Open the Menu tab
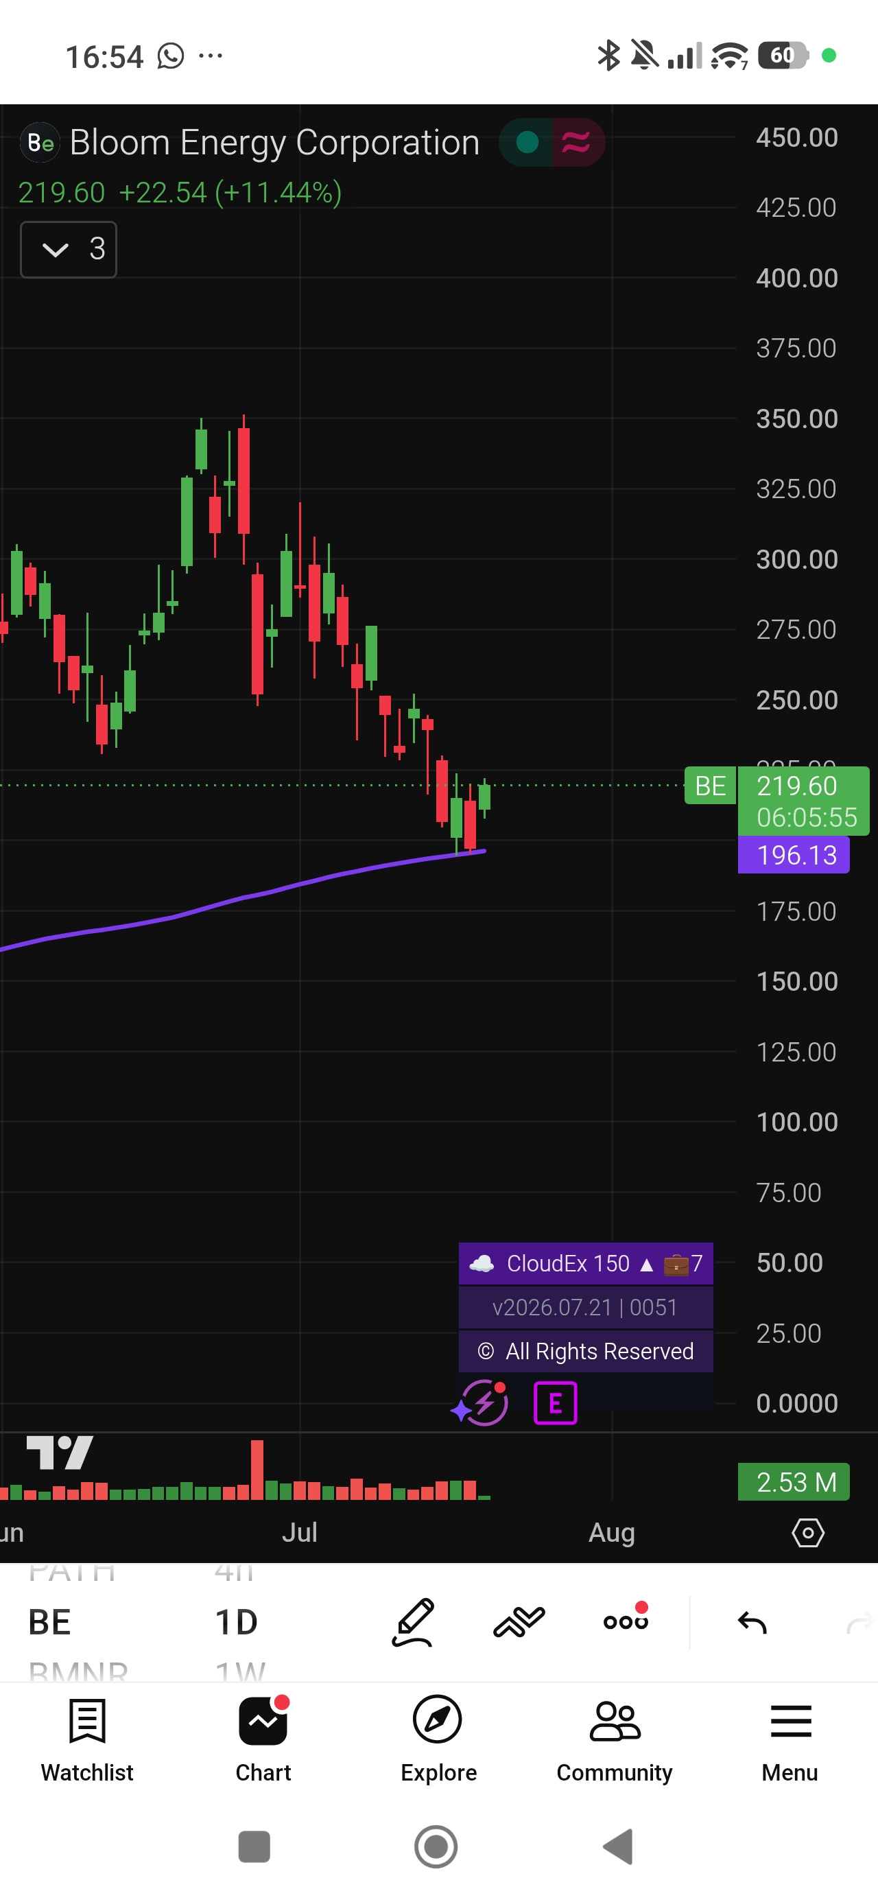Image resolution: width=878 pixels, height=1902 pixels. click(790, 1739)
